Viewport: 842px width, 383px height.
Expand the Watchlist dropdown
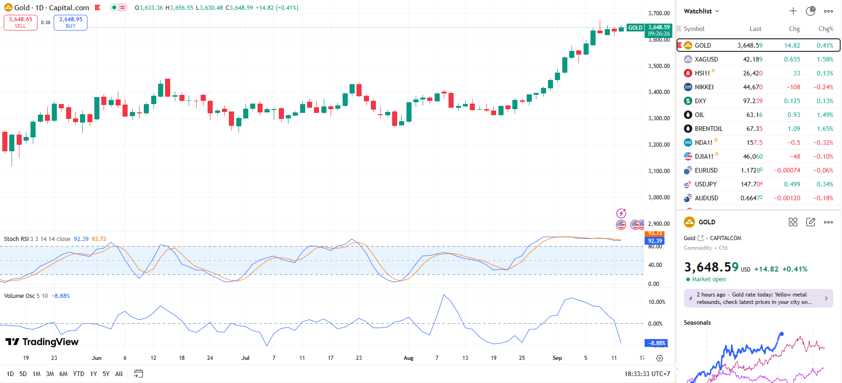pyautogui.click(x=701, y=11)
